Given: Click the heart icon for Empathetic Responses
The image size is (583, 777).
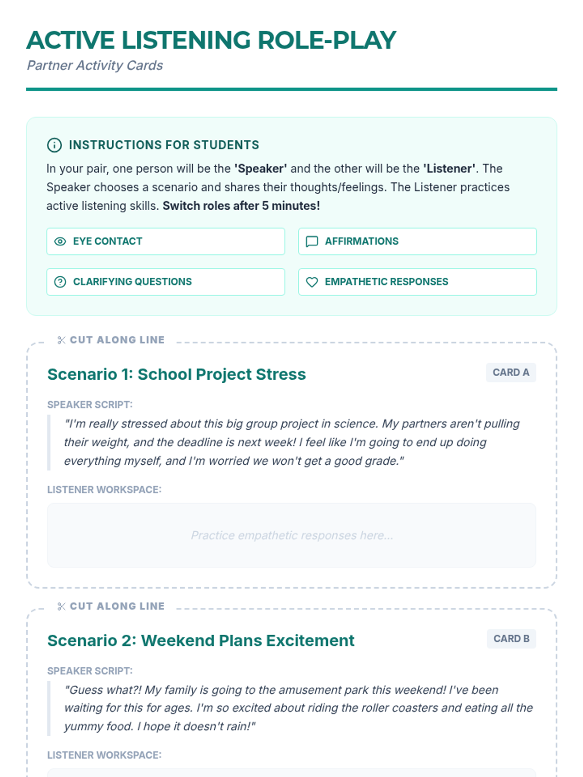Looking at the screenshot, I should tap(312, 282).
